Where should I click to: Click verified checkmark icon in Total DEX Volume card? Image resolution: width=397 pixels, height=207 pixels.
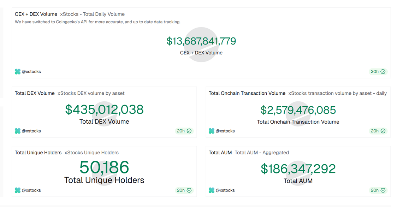[x=189, y=131]
